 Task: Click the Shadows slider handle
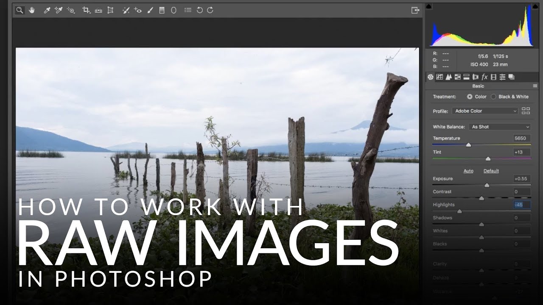481,225
